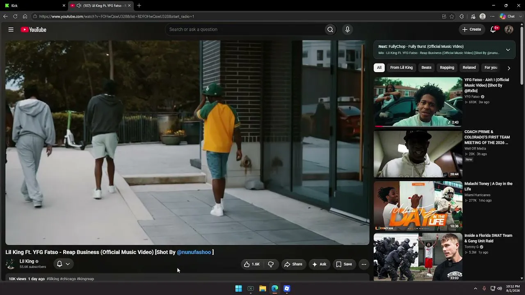Open File Explorer from the taskbar

click(262, 288)
